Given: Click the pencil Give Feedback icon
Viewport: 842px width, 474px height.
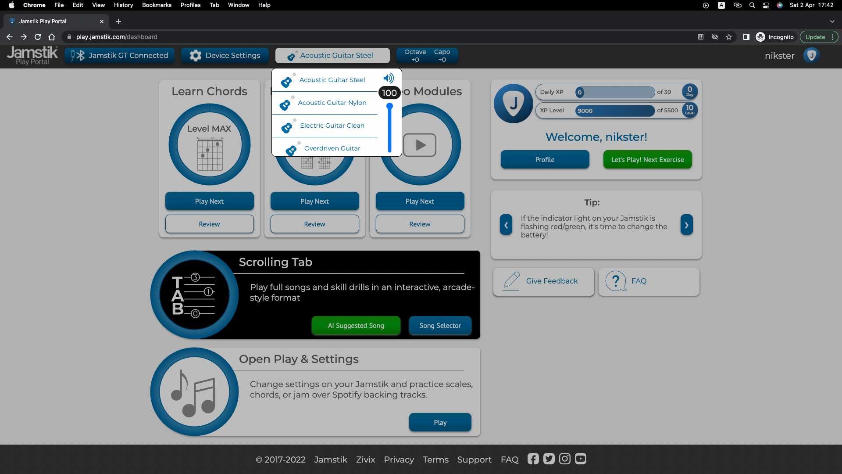Looking at the screenshot, I should point(511,281).
